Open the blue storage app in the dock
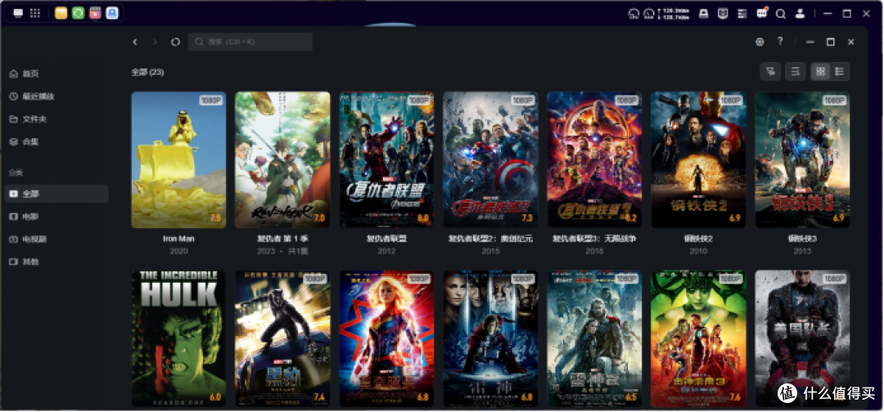The height and width of the screenshot is (412, 884). click(x=111, y=13)
